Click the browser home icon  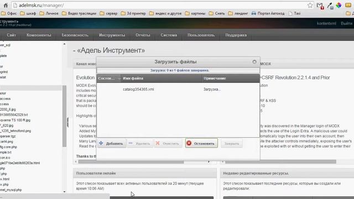(6, 5)
